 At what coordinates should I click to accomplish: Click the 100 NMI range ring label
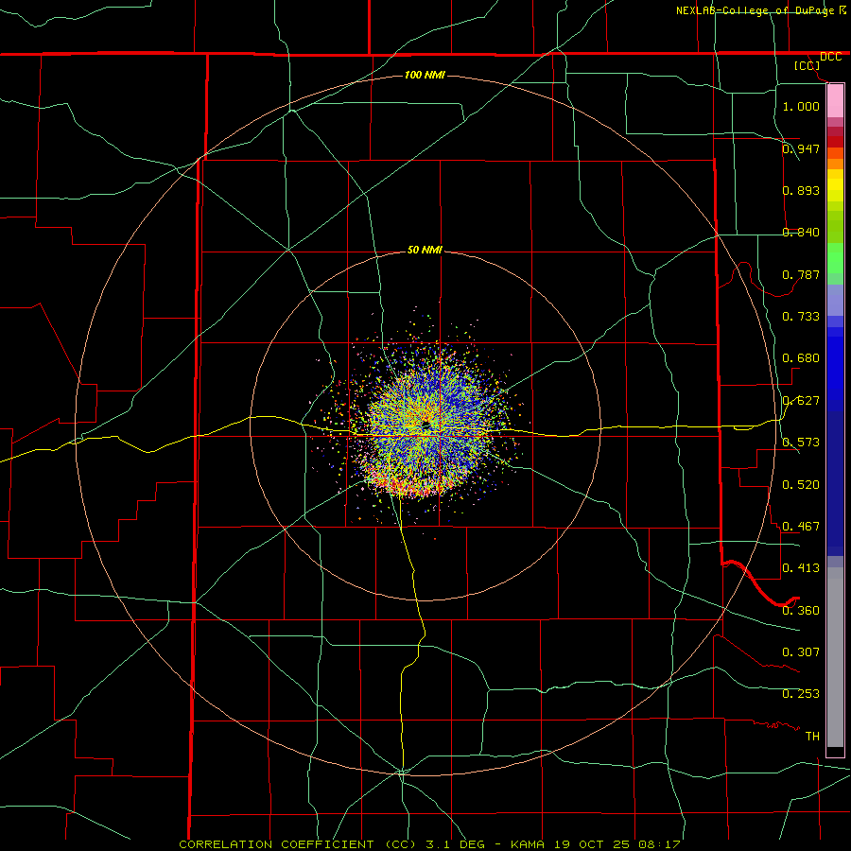425,75
